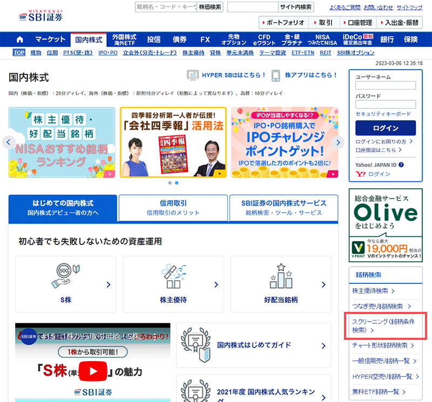This screenshot has width=432, height=402.
Task: Open お問い合わせ link
Action: (x=379, y=8)
